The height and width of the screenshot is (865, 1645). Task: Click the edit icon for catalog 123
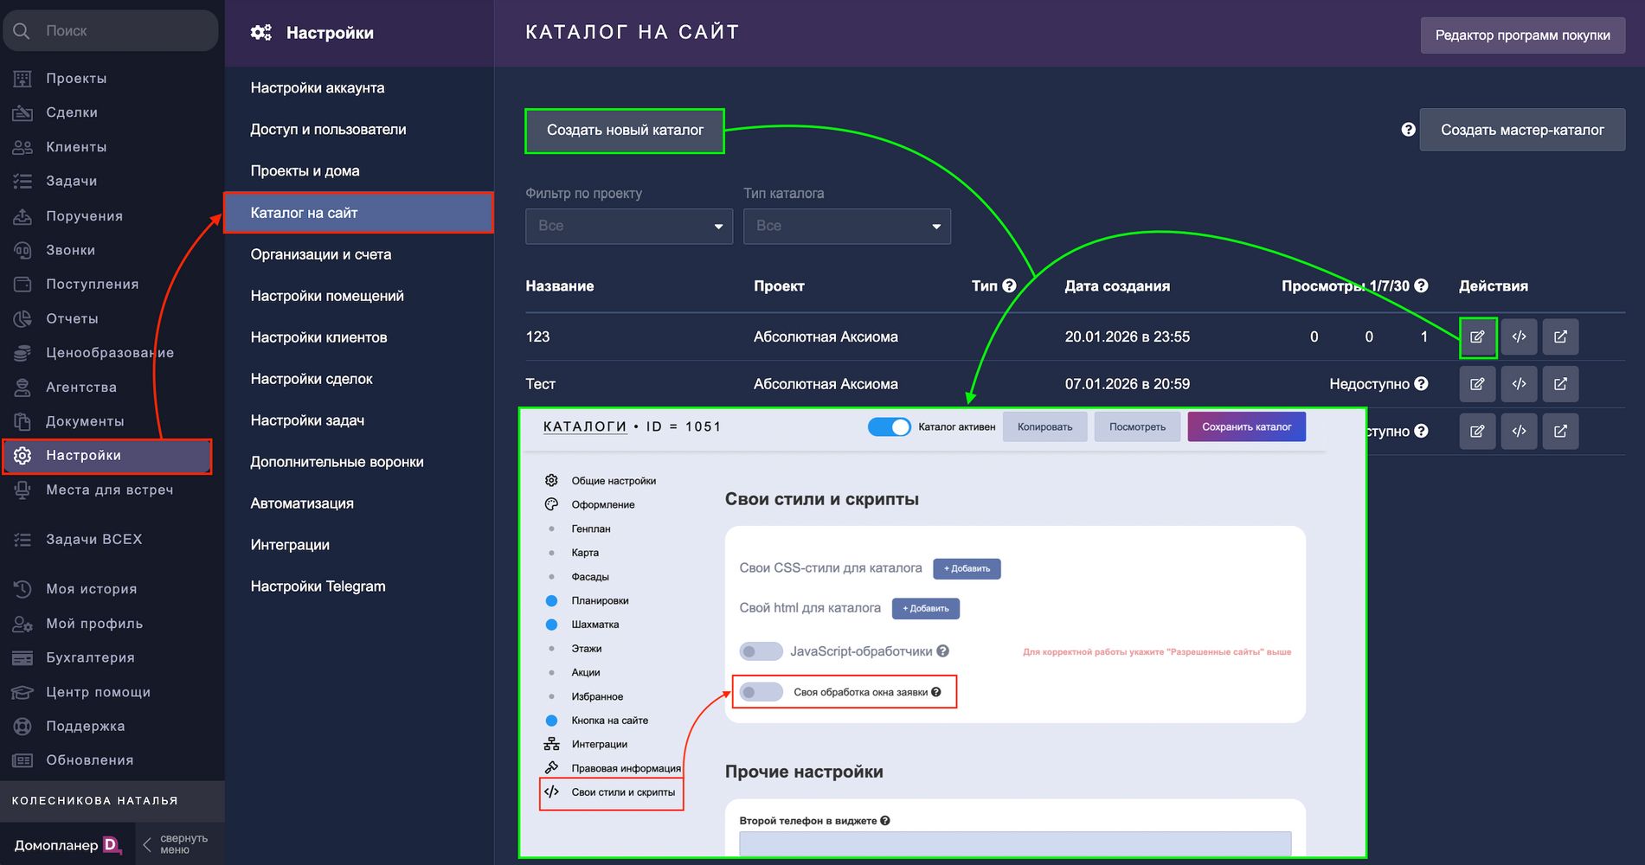click(1477, 336)
